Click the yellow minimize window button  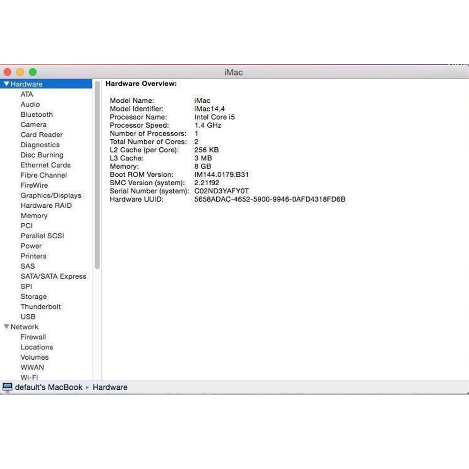click(x=20, y=72)
